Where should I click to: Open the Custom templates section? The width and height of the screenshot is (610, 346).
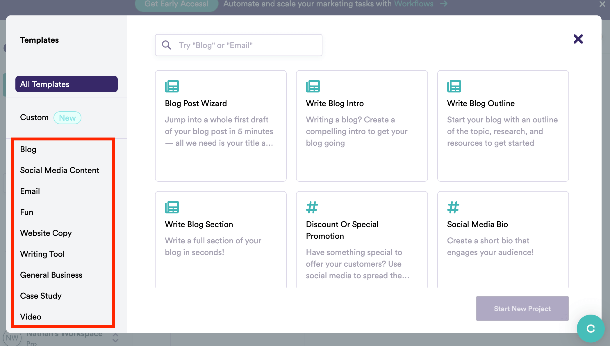(35, 117)
